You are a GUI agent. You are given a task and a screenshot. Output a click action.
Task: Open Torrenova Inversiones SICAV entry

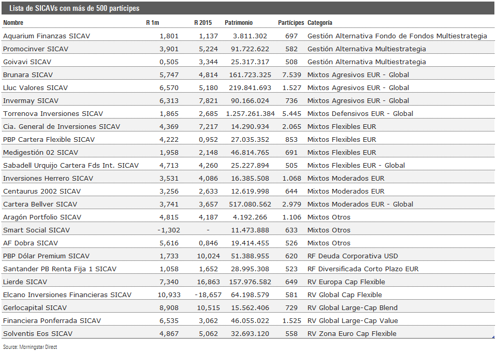click(x=53, y=114)
